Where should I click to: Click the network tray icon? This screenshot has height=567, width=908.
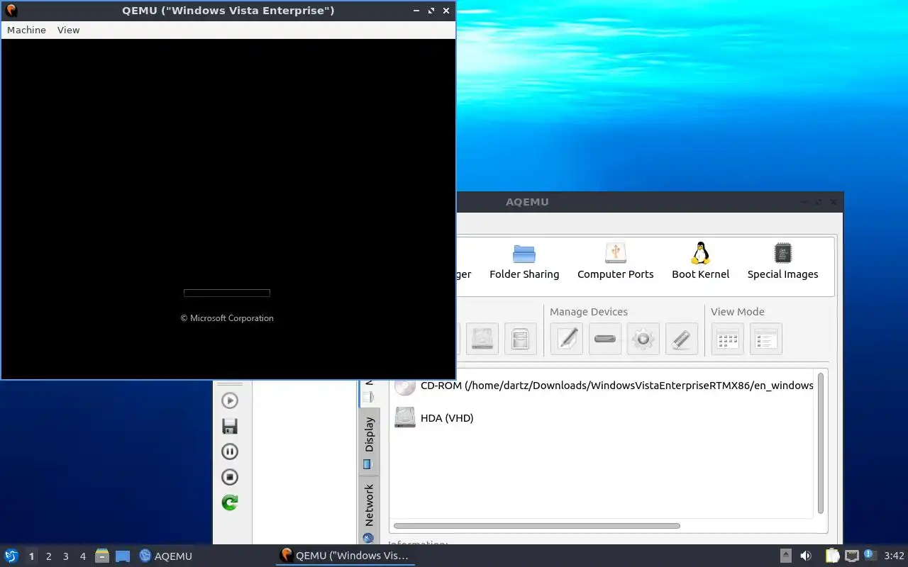tap(851, 556)
